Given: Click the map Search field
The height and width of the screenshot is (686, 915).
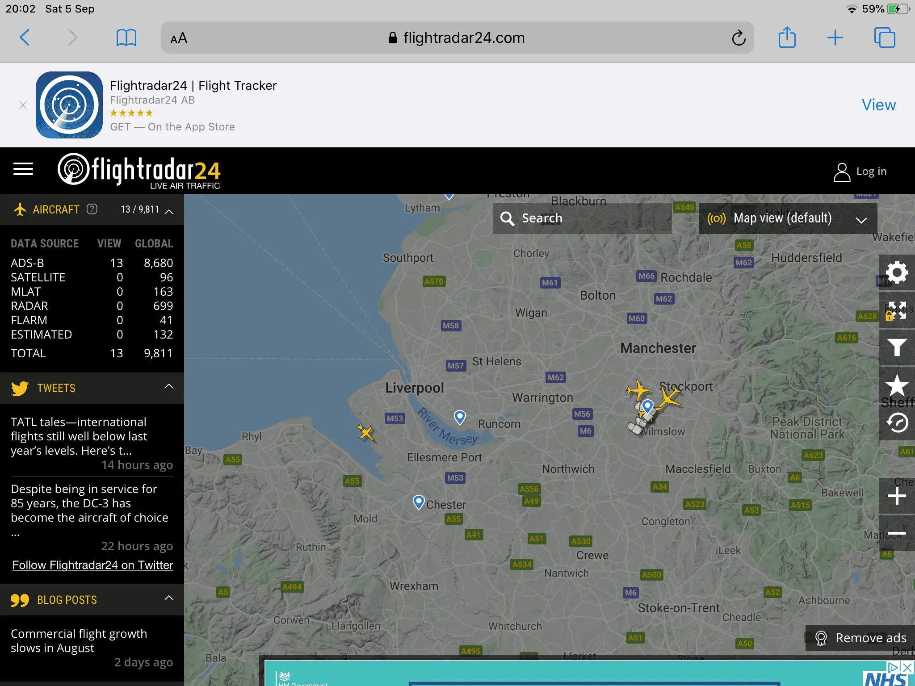Looking at the screenshot, I should (582, 218).
